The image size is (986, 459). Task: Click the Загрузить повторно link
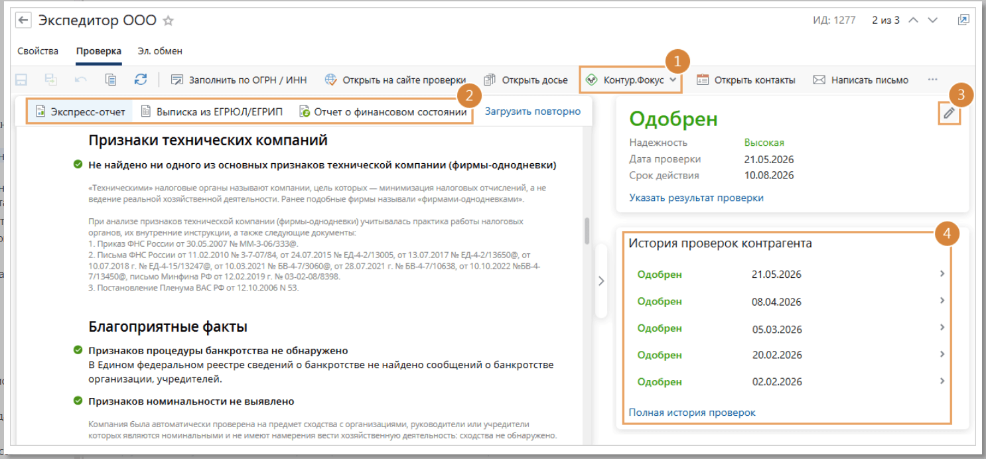click(532, 111)
